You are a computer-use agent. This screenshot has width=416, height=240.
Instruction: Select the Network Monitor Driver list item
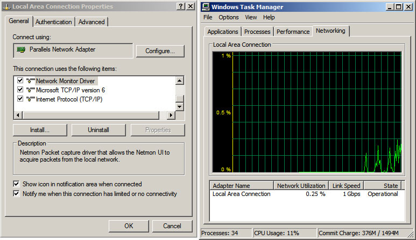(65, 81)
